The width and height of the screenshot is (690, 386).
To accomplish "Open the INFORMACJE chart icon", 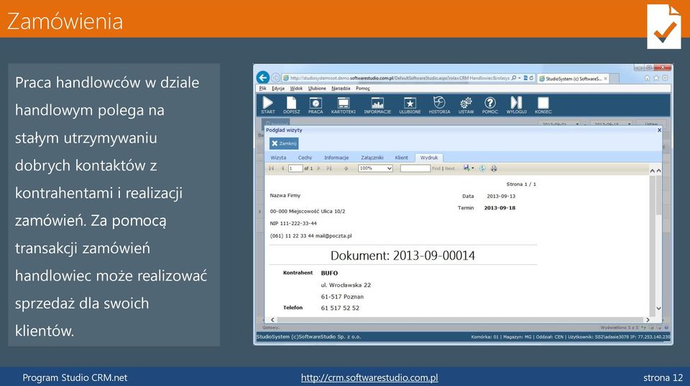I will coord(377,105).
